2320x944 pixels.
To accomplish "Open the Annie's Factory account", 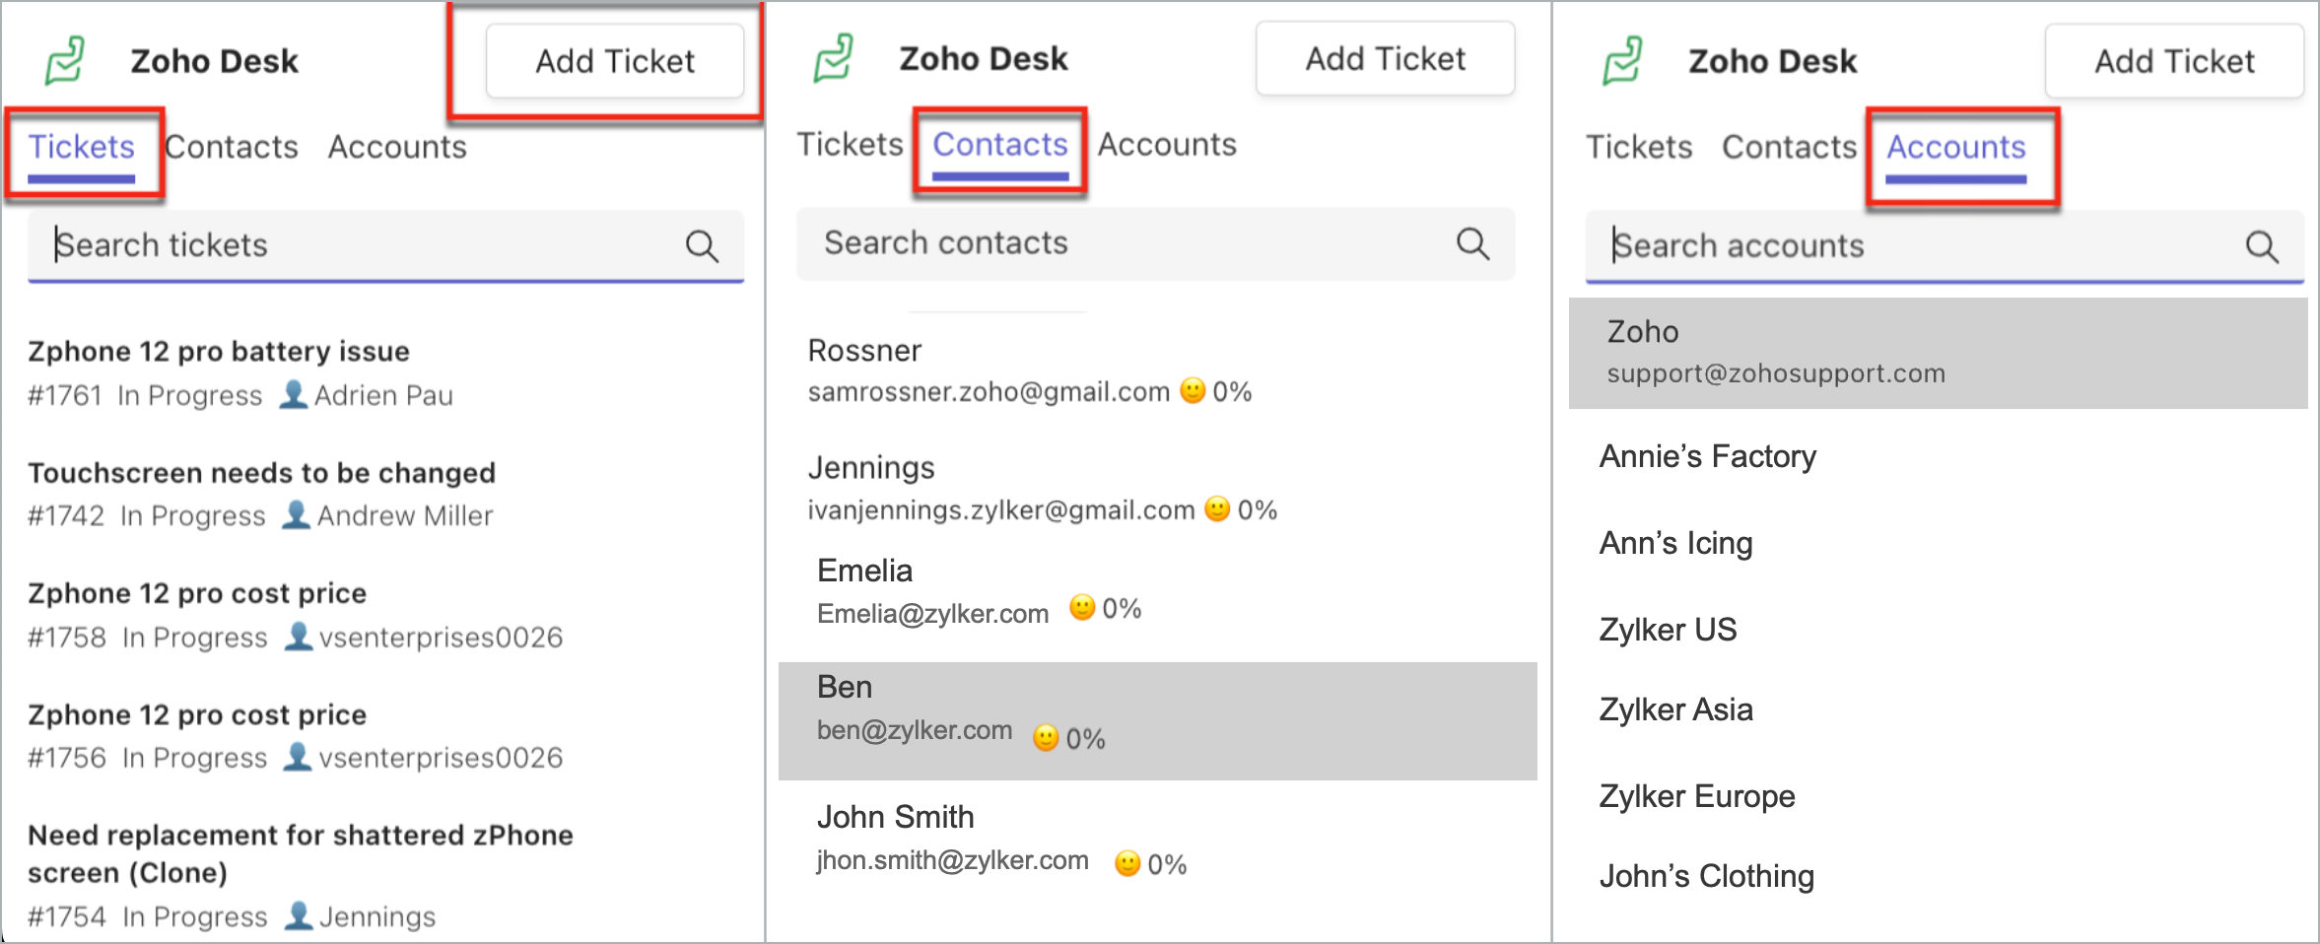I will 1707,456.
